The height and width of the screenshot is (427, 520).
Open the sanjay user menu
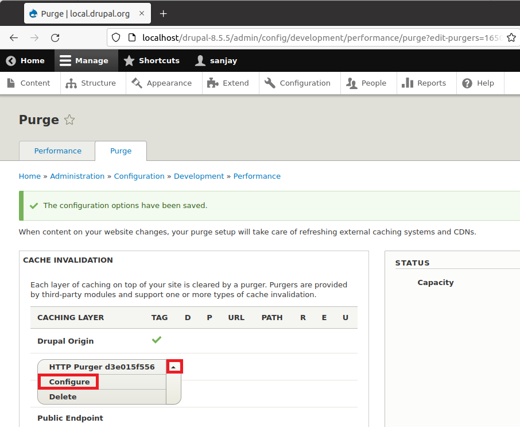click(216, 60)
